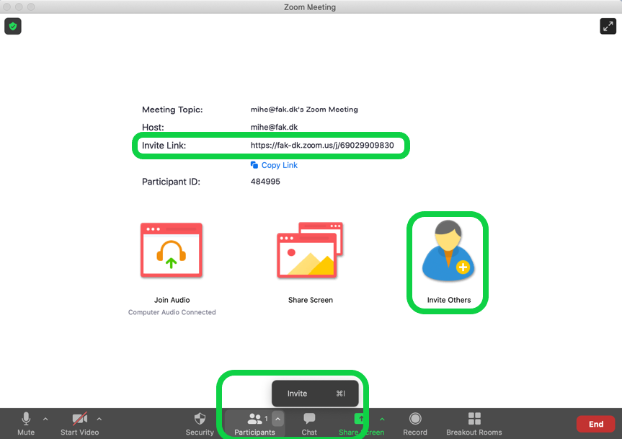Expand share options arrow beside Share Screen
Viewport: 622px width, 439px height.
[x=382, y=419]
